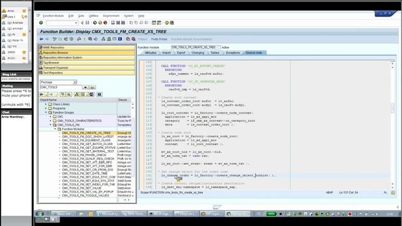The image size is (402, 226).
Task: Switch to the Export tab
Action: click(x=181, y=53)
